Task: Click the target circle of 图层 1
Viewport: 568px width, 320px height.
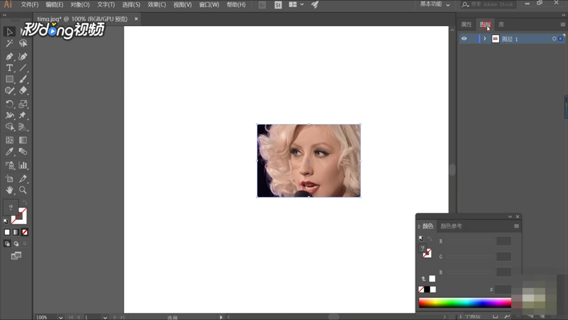Action: 554,39
